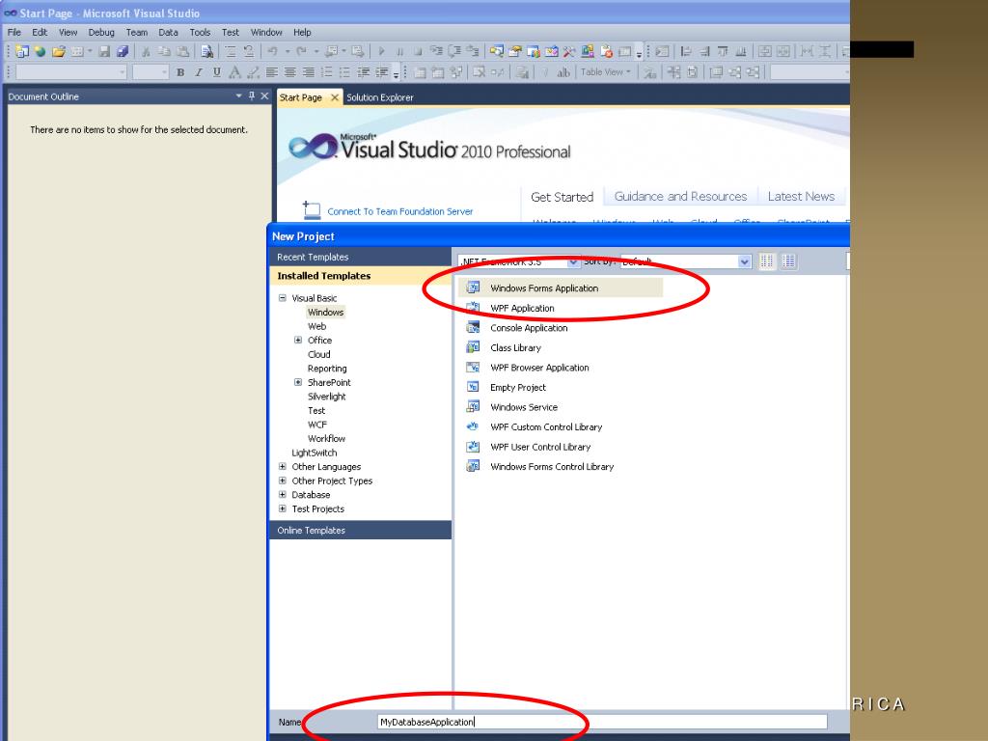Open the Latest News tab

pos(801,197)
